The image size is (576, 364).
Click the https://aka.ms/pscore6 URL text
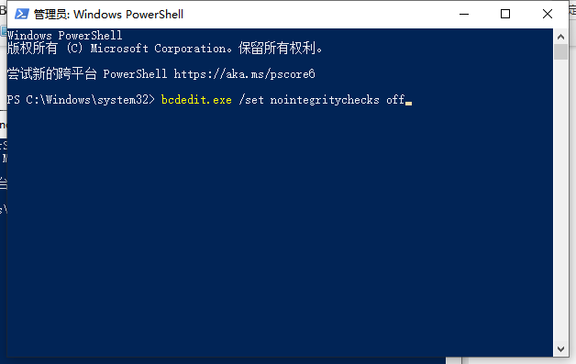(244, 74)
